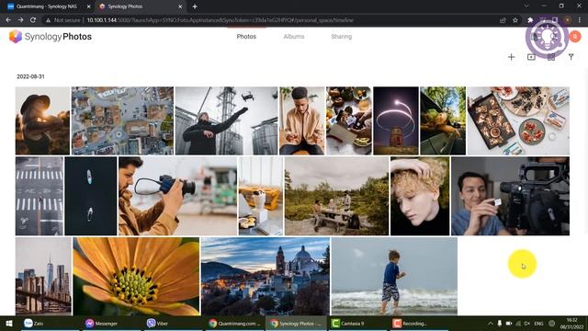Start the slideshow with the play icon

tap(531, 57)
